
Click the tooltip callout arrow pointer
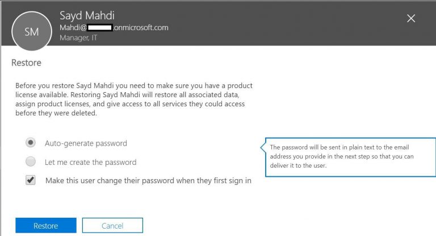(x=263, y=148)
